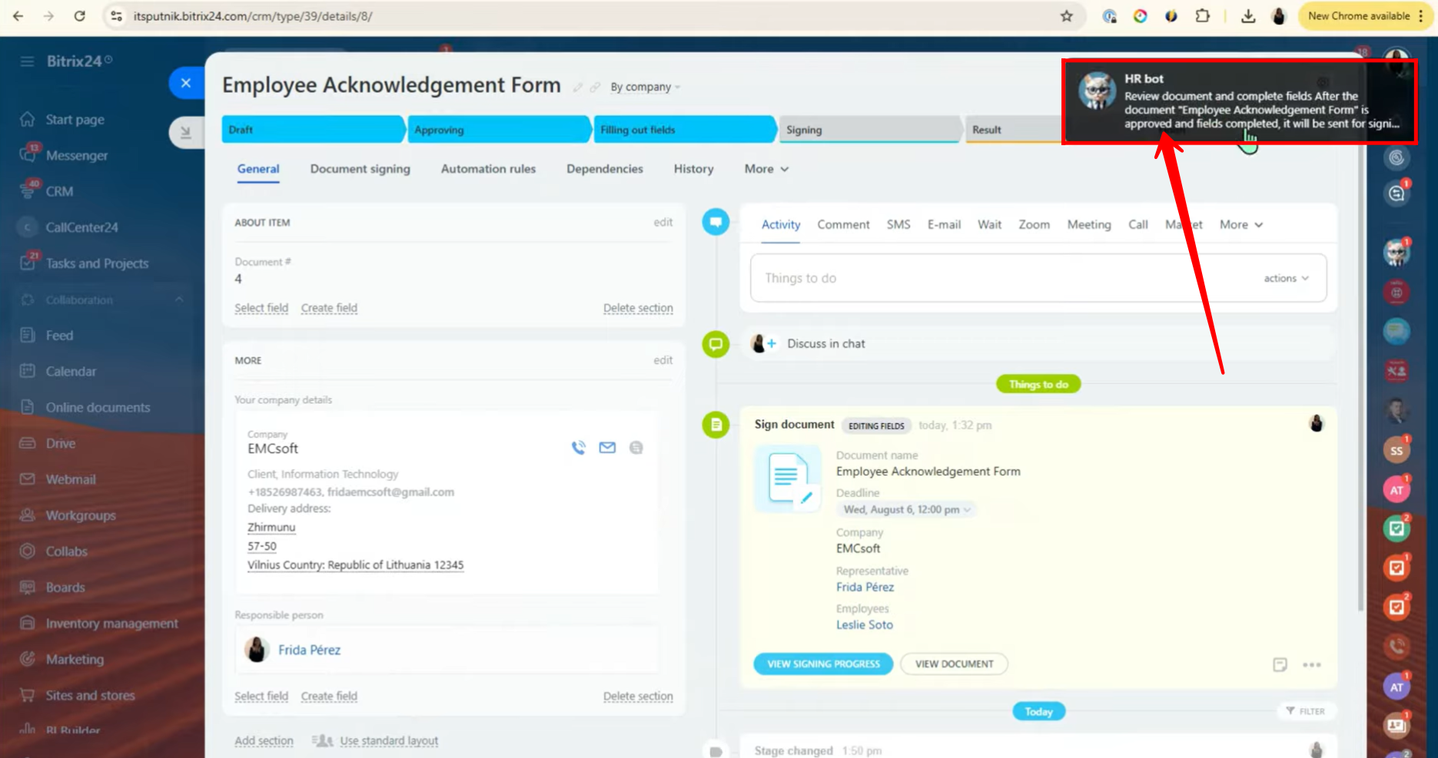1438x758 pixels.
Task: Open the Automation rules tab
Action: click(488, 169)
